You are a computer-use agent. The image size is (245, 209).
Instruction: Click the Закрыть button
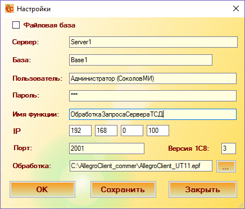coord(203,189)
